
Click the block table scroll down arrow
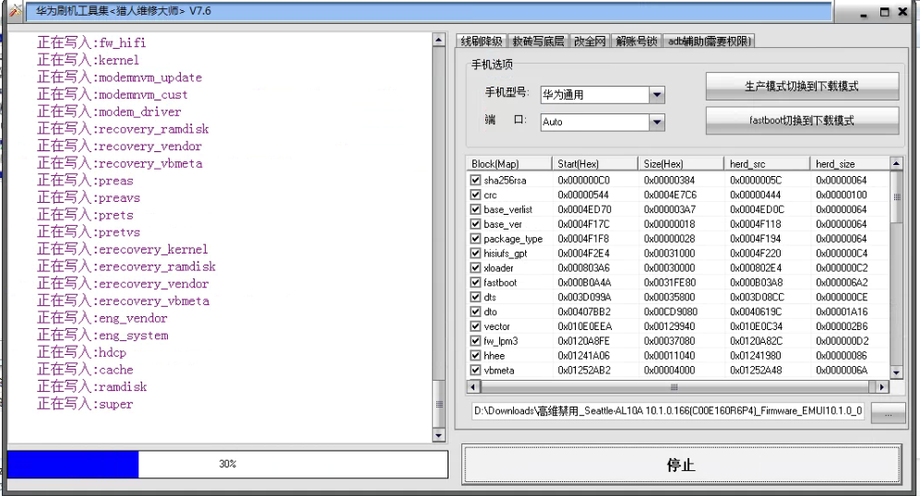tap(896, 372)
